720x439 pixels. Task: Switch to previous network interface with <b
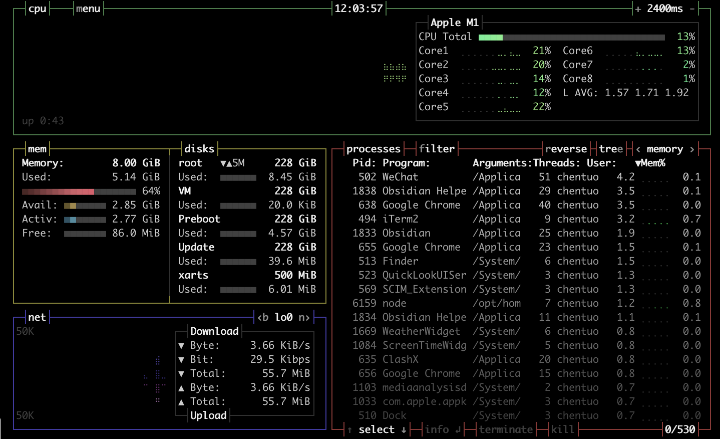(x=263, y=317)
